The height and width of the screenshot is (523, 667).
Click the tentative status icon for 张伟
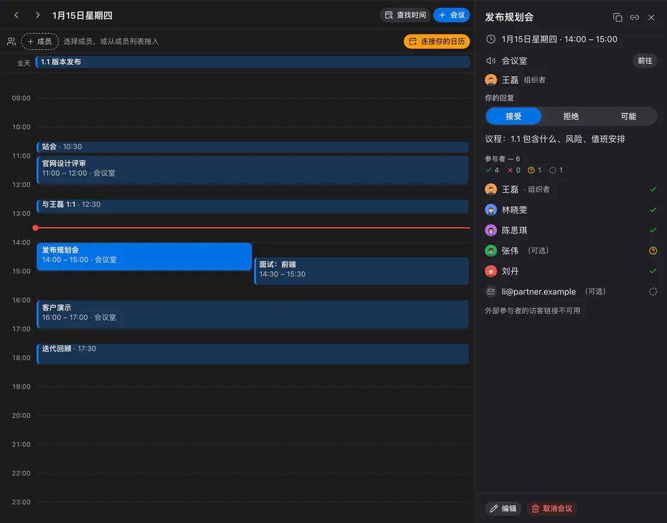[x=653, y=251]
